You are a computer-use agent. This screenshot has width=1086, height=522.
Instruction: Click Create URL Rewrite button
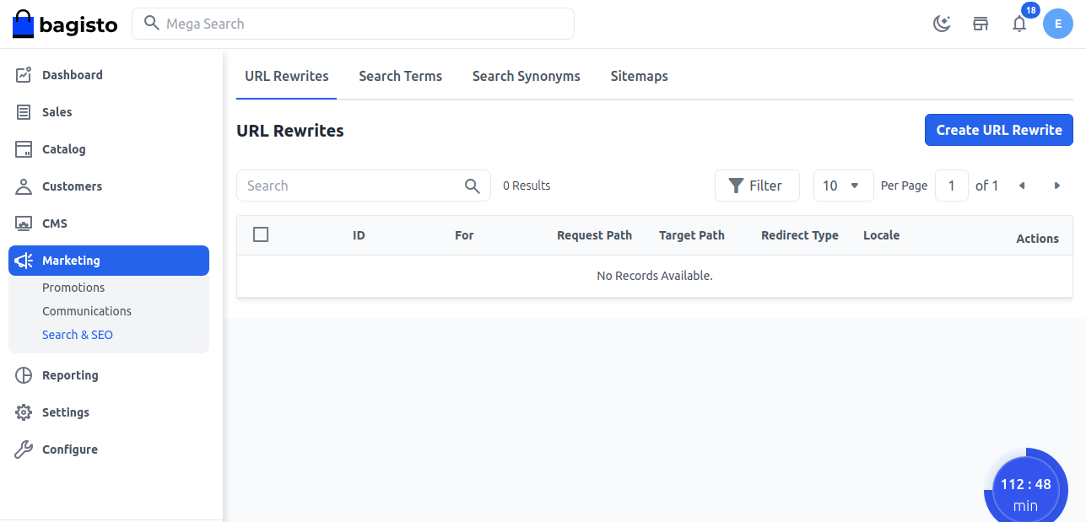click(x=998, y=130)
